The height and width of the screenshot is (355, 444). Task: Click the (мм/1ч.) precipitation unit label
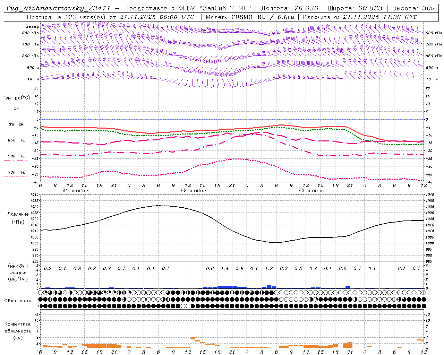click(x=18, y=279)
